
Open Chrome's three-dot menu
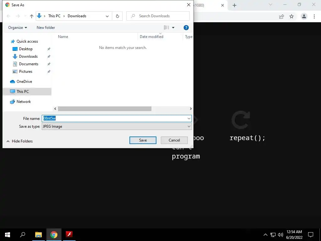[314, 16]
